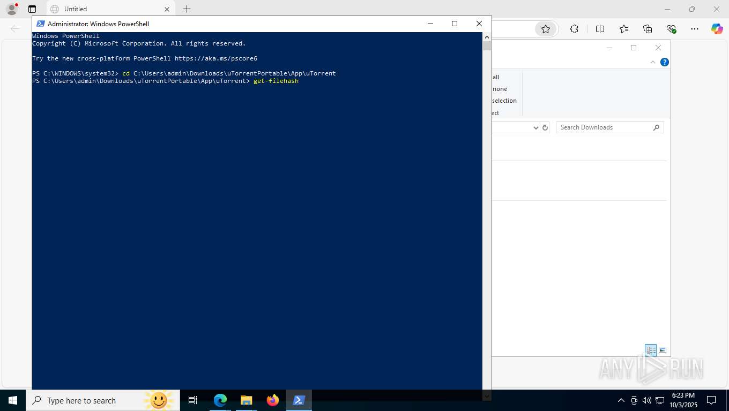Launch Firefox from taskbar
Viewport: 729px width, 411px height.
point(273,400)
